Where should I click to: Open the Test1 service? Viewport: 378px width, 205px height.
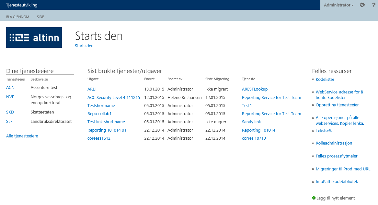(246, 106)
